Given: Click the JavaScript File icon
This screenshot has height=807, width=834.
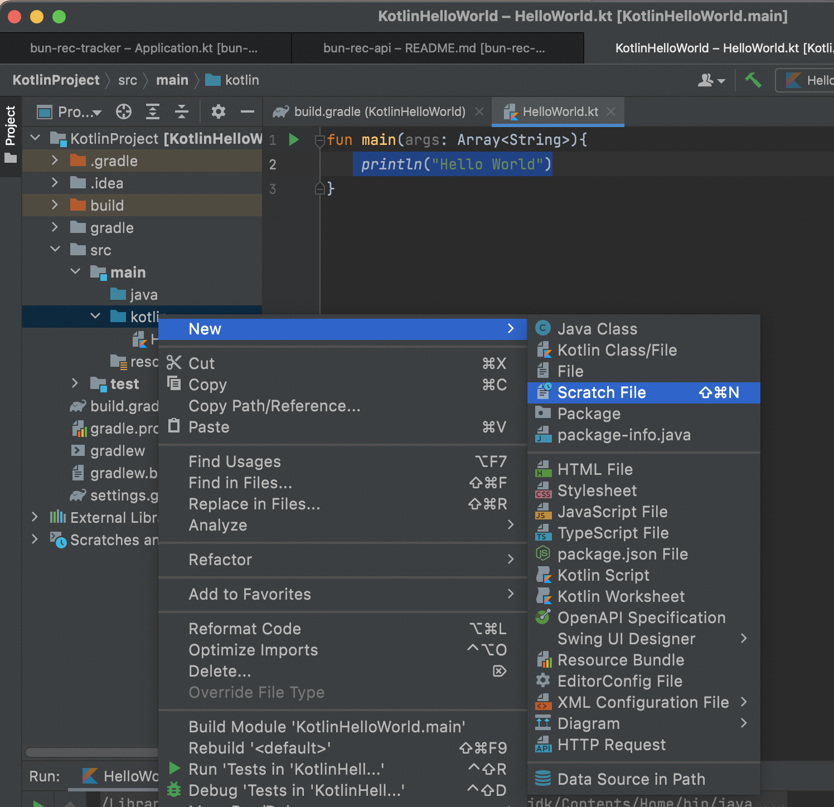Looking at the screenshot, I should (x=543, y=512).
